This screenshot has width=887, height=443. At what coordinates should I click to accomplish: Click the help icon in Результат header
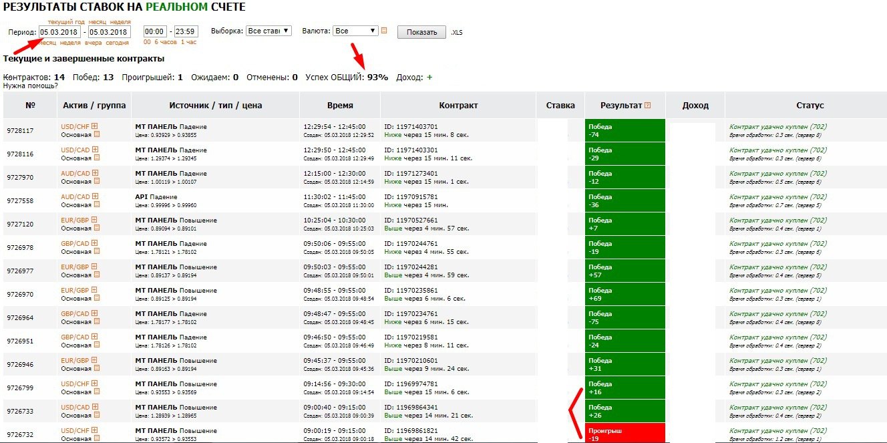pyautogui.click(x=647, y=106)
